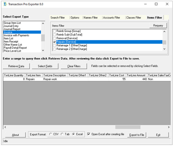This screenshot has height=146, width=174.
Task: Click items filter list scroll up arrow
Action: tap(164, 31)
